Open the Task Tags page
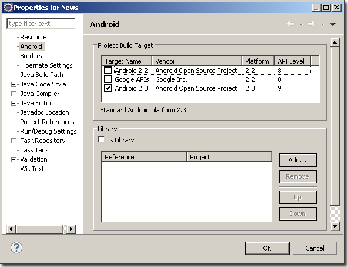Image resolution: width=348 pixels, height=267 pixels. pyautogui.click(x=34, y=150)
